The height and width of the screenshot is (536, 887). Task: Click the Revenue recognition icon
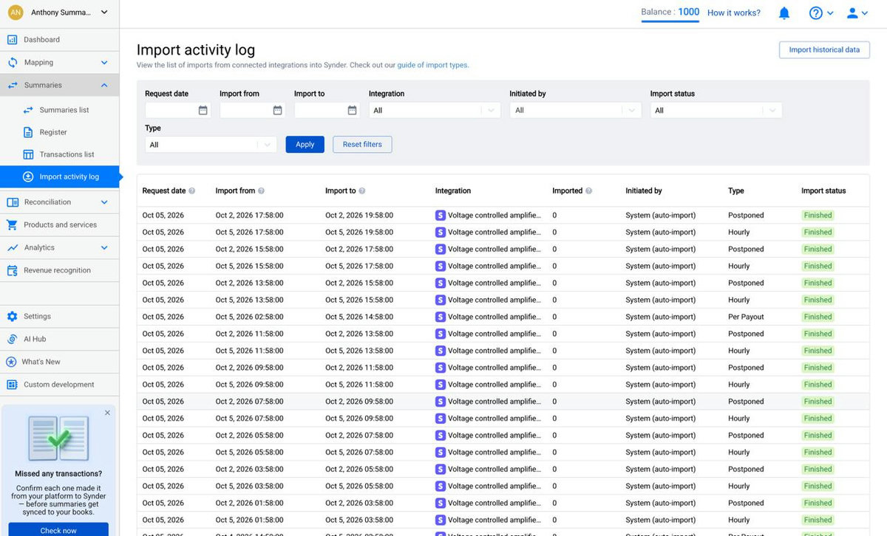pyautogui.click(x=12, y=271)
